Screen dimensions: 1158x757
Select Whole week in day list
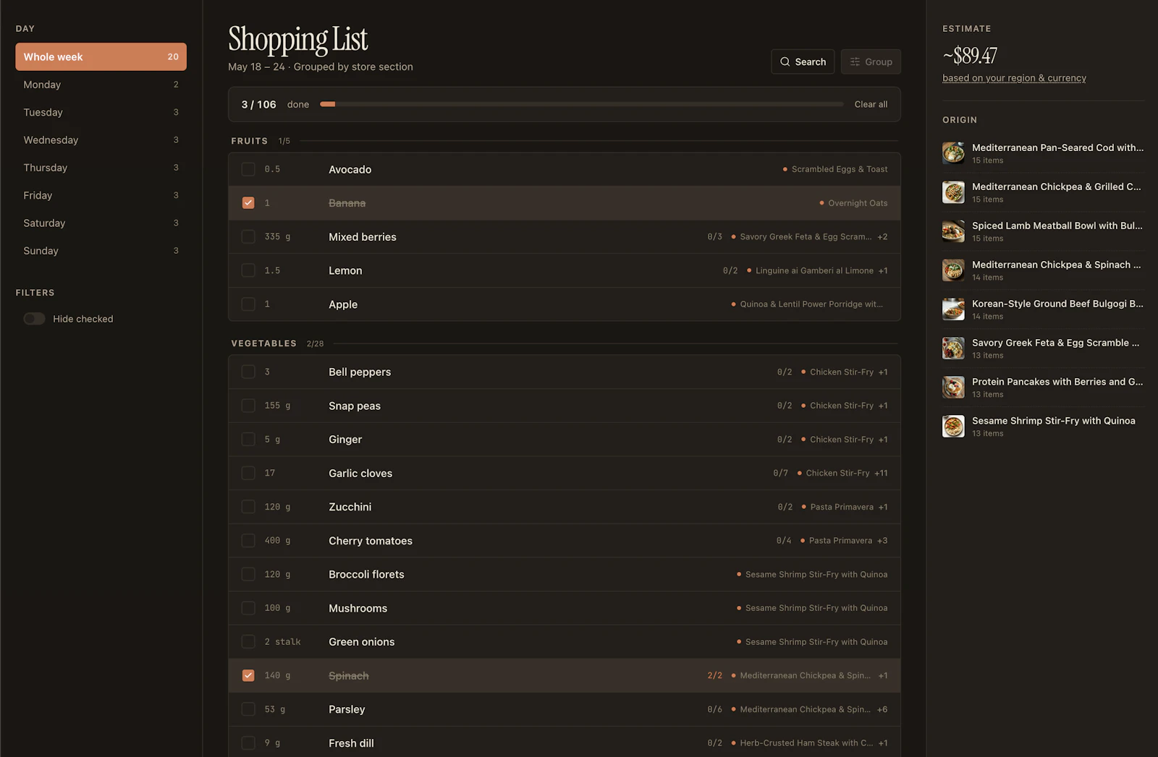(x=101, y=56)
